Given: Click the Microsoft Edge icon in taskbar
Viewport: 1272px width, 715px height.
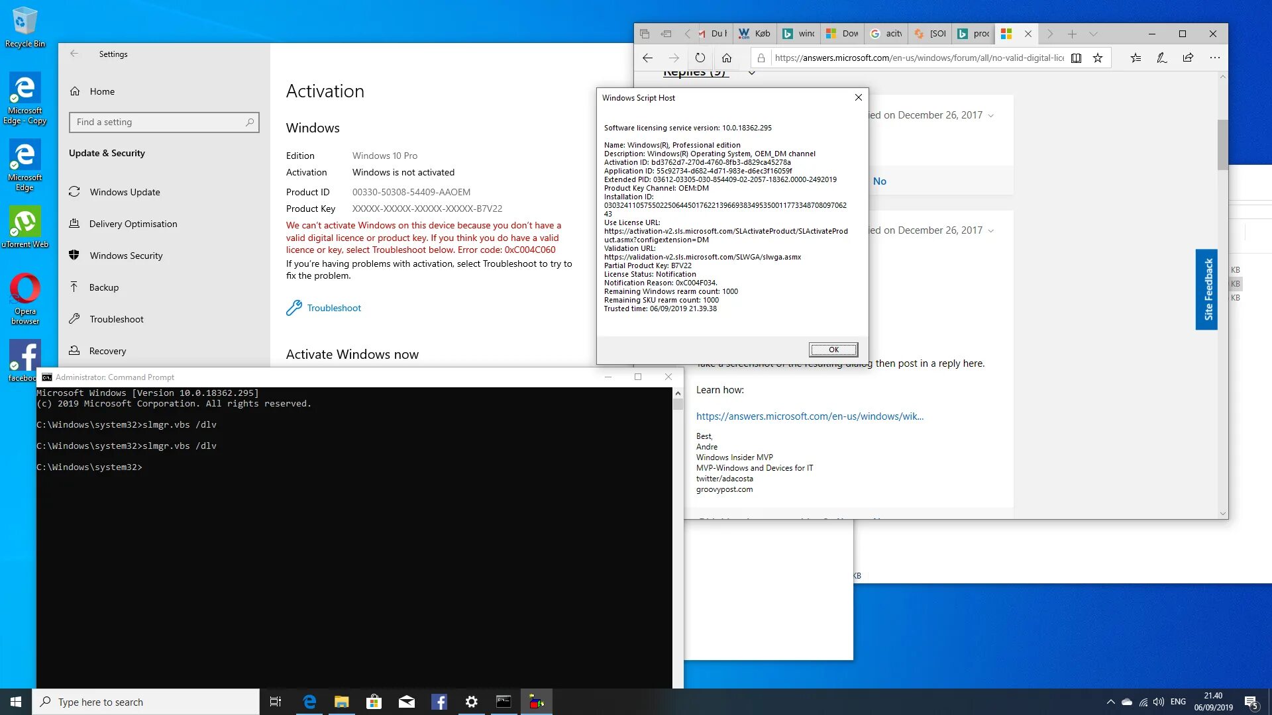Looking at the screenshot, I should point(309,701).
